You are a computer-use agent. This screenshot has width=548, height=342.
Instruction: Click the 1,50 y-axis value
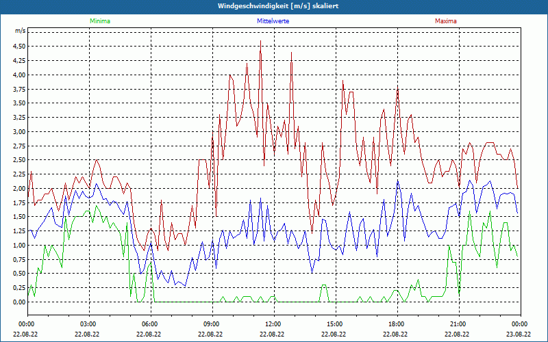(x=19, y=217)
